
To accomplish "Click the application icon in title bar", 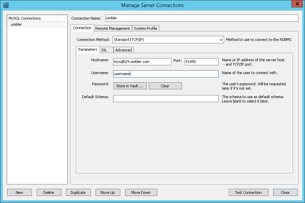I will pos(6,5).
